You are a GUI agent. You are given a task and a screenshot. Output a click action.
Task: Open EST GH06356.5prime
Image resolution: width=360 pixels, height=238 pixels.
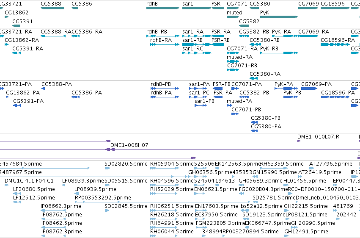coord(210,172)
